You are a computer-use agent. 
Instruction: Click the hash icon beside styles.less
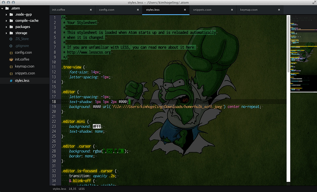pos(11,81)
